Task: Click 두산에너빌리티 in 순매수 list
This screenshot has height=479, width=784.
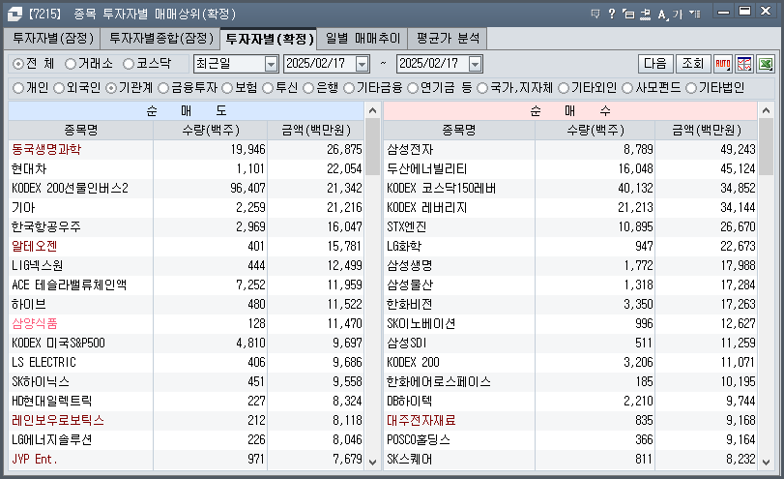Action: (427, 168)
